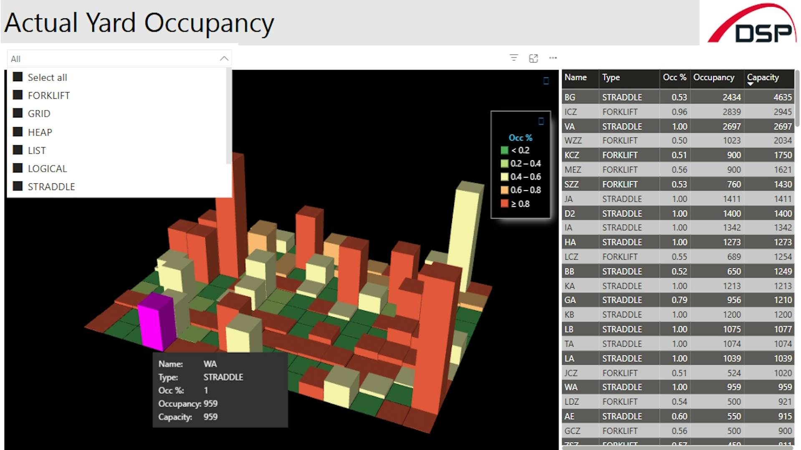The width and height of the screenshot is (801, 450).
Task: Check the FORKLIFT checkbox
Action: 18,95
